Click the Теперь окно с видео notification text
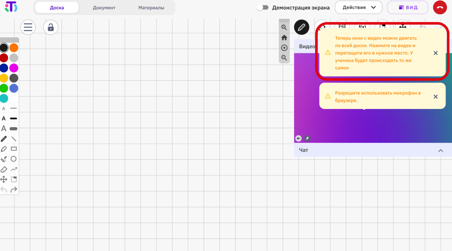 point(376,53)
